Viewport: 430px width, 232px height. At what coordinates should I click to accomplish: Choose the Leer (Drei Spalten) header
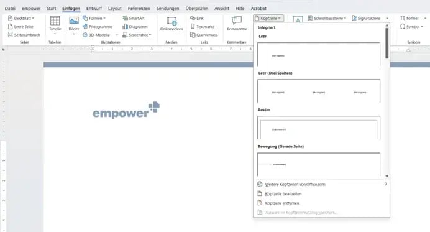coord(319,91)
